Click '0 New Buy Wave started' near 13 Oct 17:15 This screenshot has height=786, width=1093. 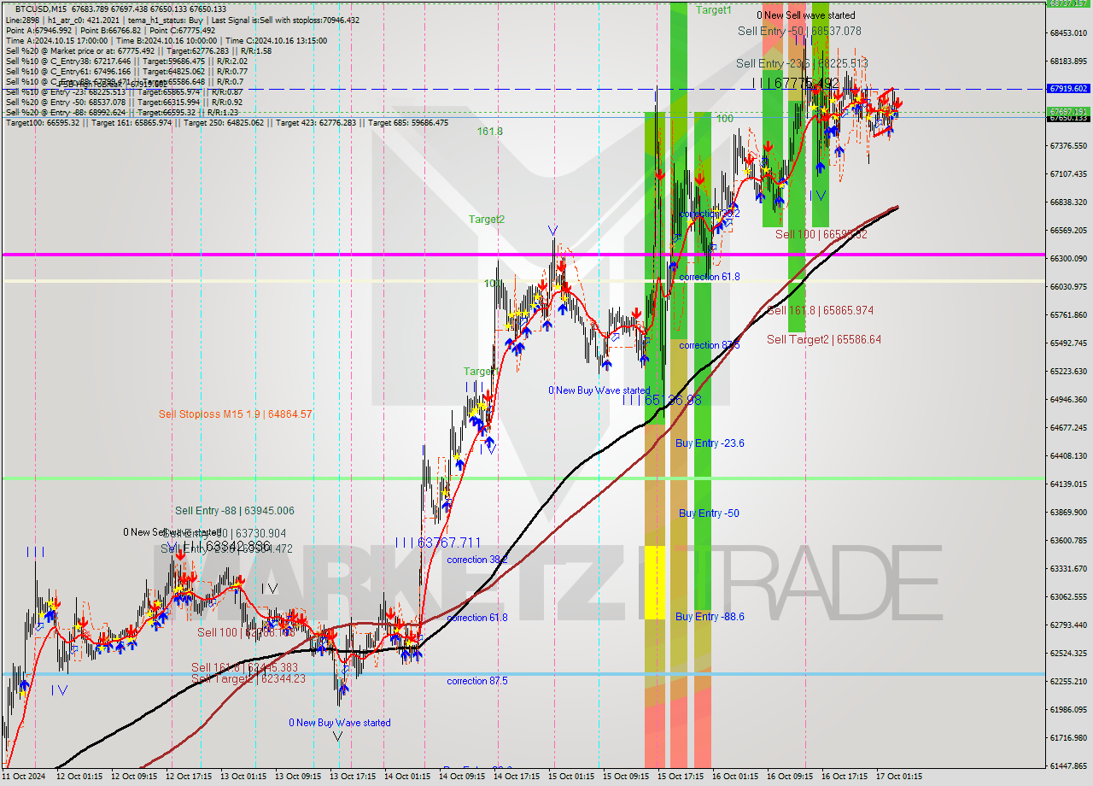[339, 723]
